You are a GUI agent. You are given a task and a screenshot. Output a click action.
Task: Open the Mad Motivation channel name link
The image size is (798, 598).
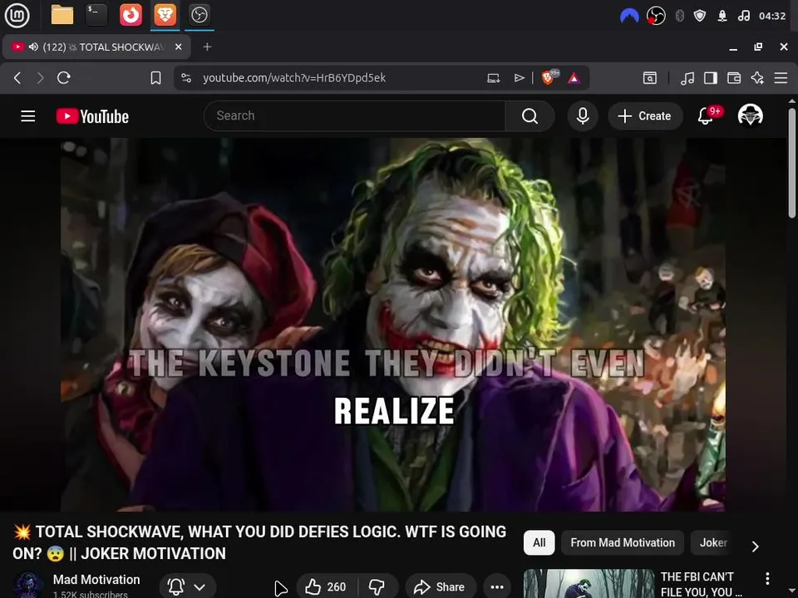[96, 580]
